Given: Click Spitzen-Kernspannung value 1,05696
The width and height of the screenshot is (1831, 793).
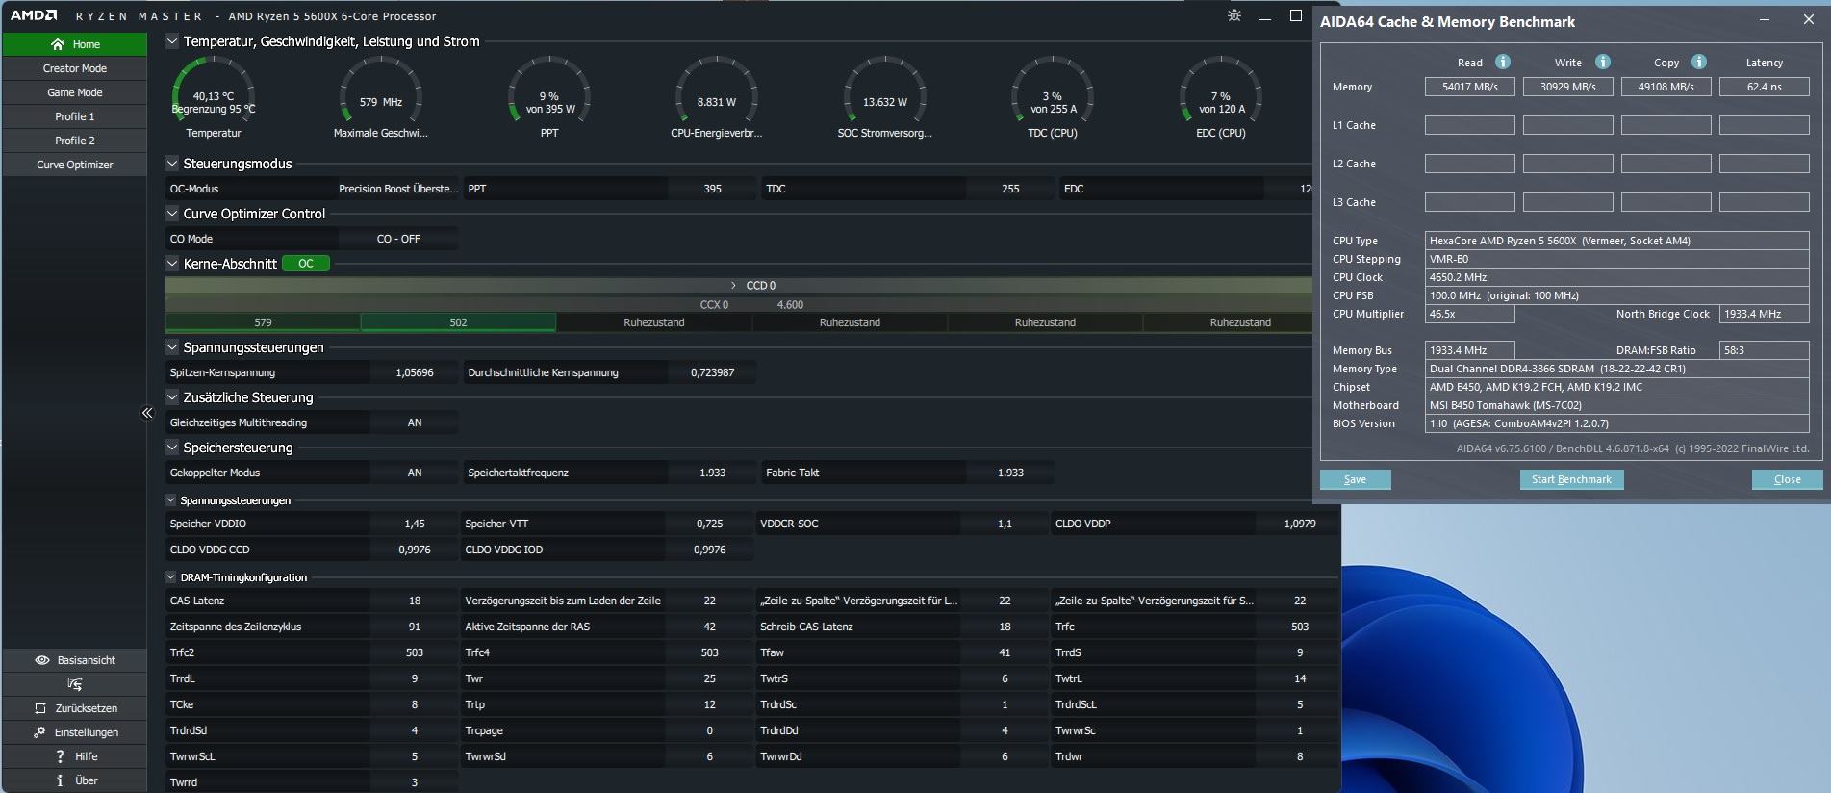Looking at the screenshot, I should coord(415,372).
